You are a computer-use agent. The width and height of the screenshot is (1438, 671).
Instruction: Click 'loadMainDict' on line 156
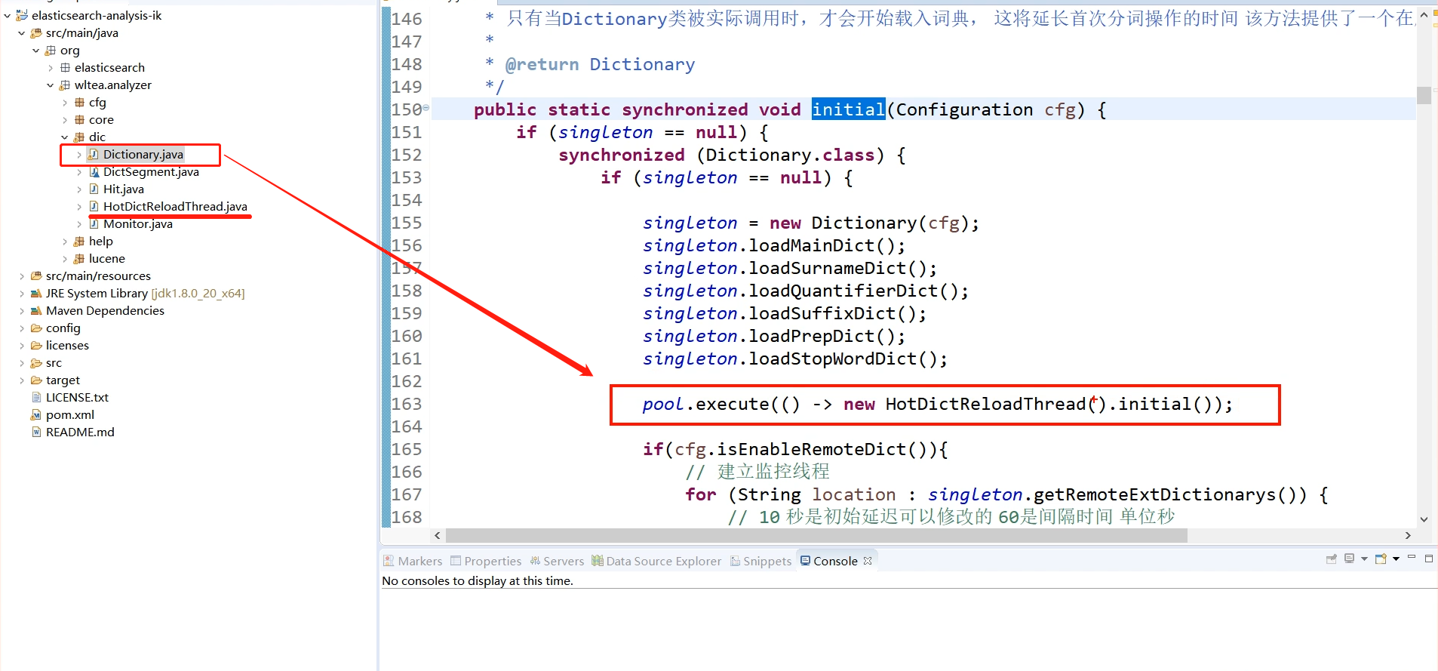(811, 245)
